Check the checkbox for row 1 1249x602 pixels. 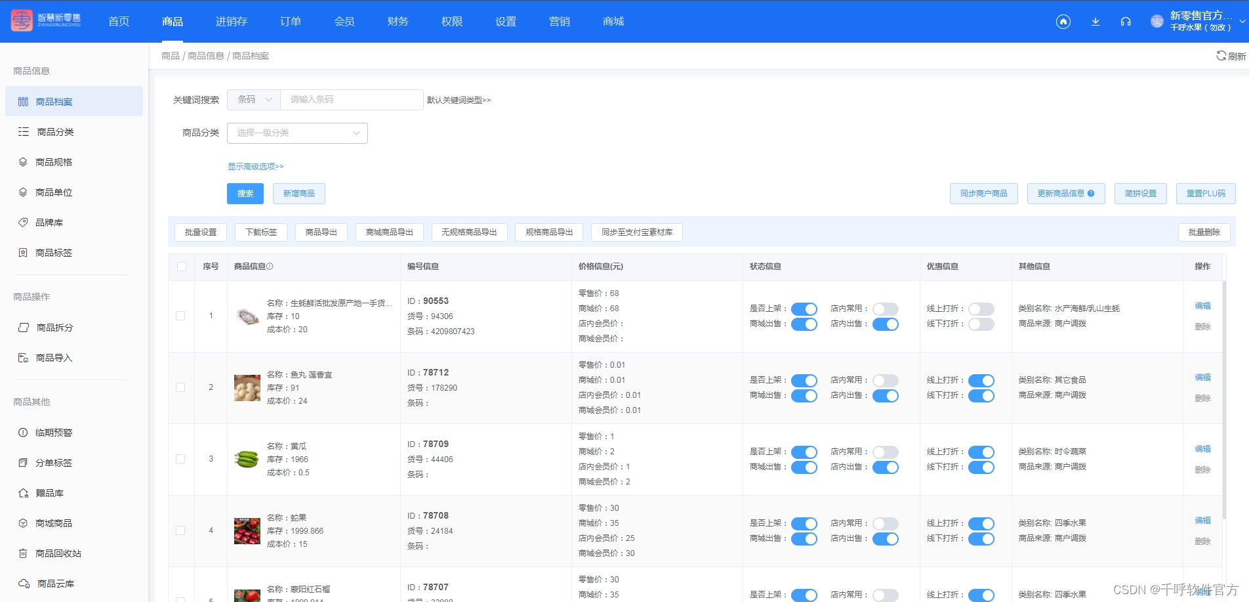click(180, 316)
